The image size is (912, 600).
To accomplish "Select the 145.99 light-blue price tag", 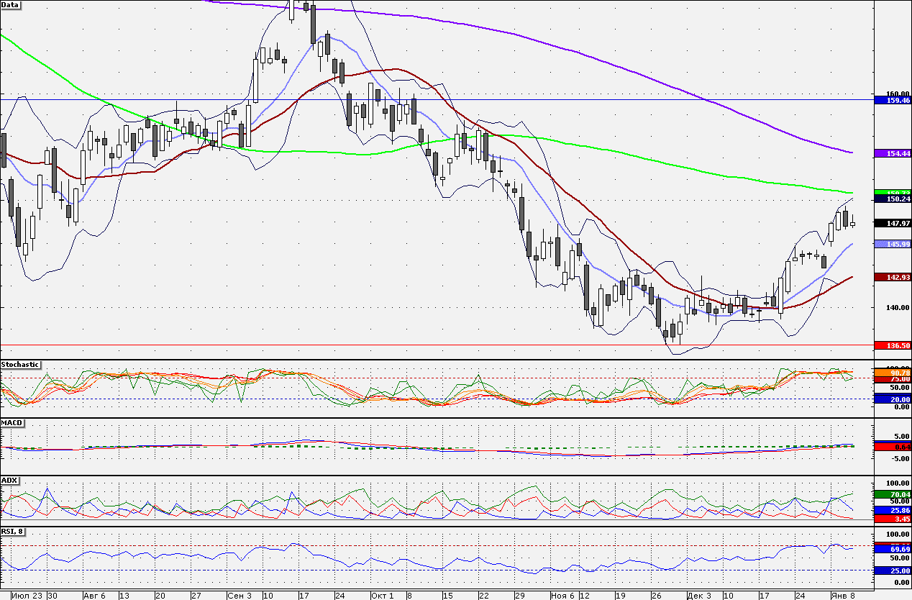I will pyautogui.click(x=892, y=245).
